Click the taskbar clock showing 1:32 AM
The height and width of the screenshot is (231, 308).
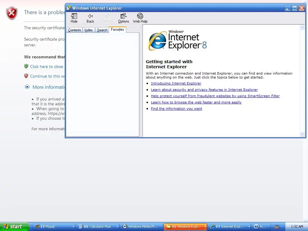click(x=297, y=226)
